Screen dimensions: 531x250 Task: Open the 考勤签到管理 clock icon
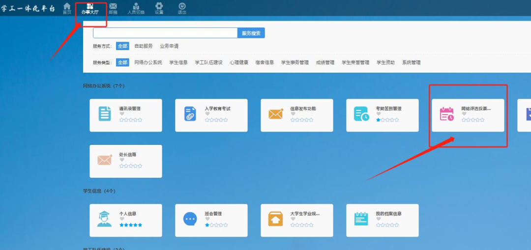pos(361,114)
